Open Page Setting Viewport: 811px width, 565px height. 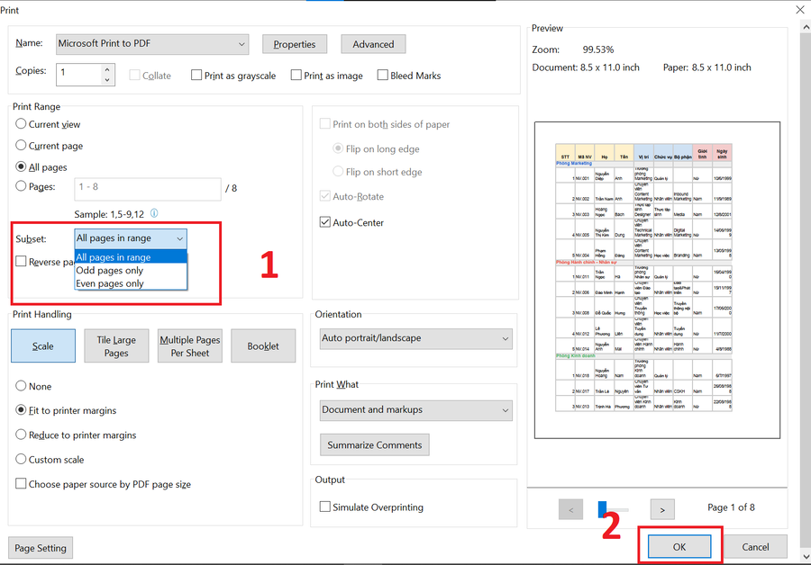coord(41,548)
